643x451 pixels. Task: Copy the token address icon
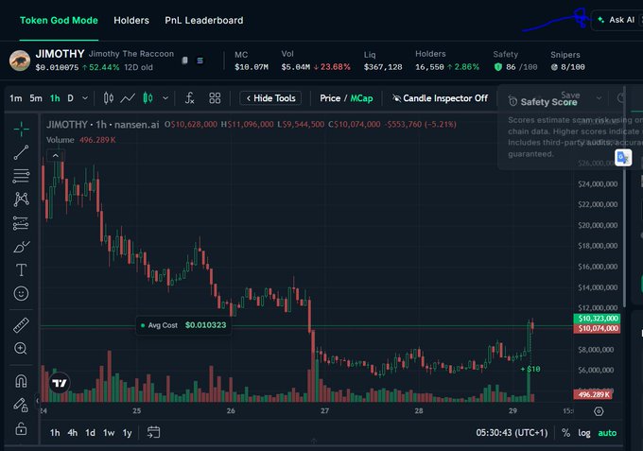[x=185, y=61]
